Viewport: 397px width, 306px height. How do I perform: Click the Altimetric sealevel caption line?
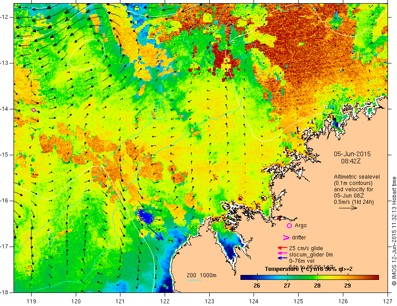coord(357,177)
